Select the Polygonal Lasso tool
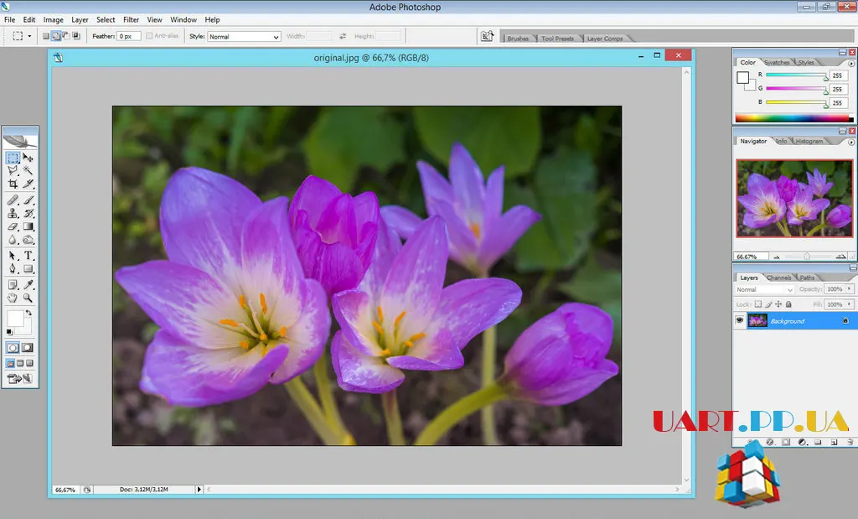Viewport: 858px width, 519px height. pos(13,171)
